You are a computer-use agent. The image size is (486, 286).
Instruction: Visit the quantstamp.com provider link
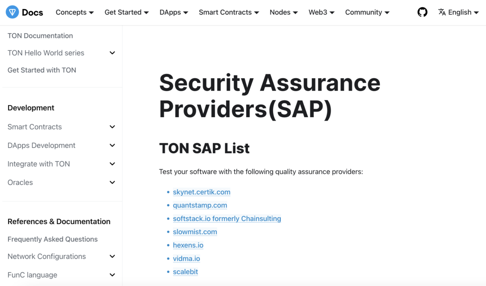200,205
